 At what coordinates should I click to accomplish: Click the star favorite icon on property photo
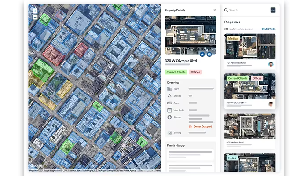coord(202,55)
